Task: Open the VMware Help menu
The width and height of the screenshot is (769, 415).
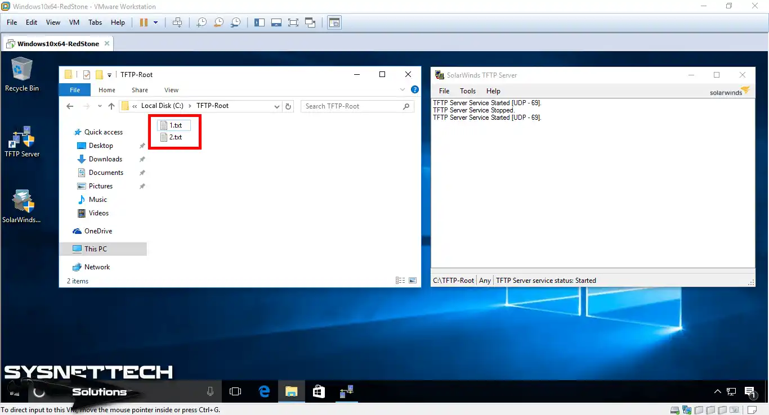Action: [x=118, y=22]
